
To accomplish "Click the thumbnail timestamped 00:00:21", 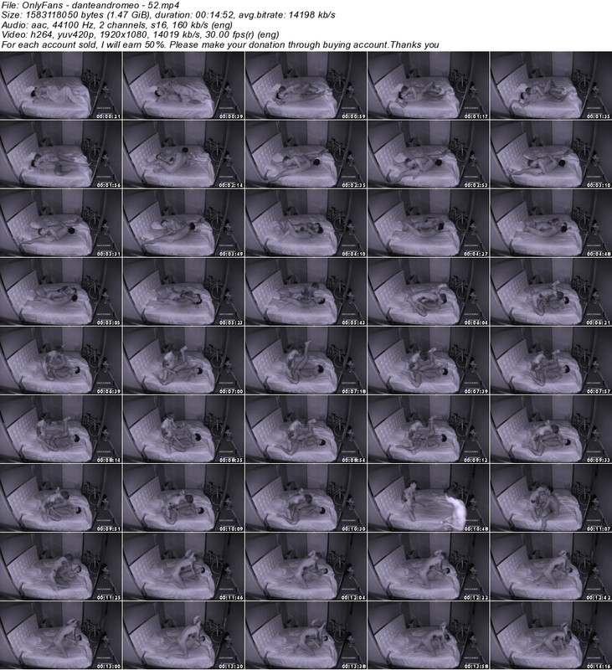I will 61,85.
